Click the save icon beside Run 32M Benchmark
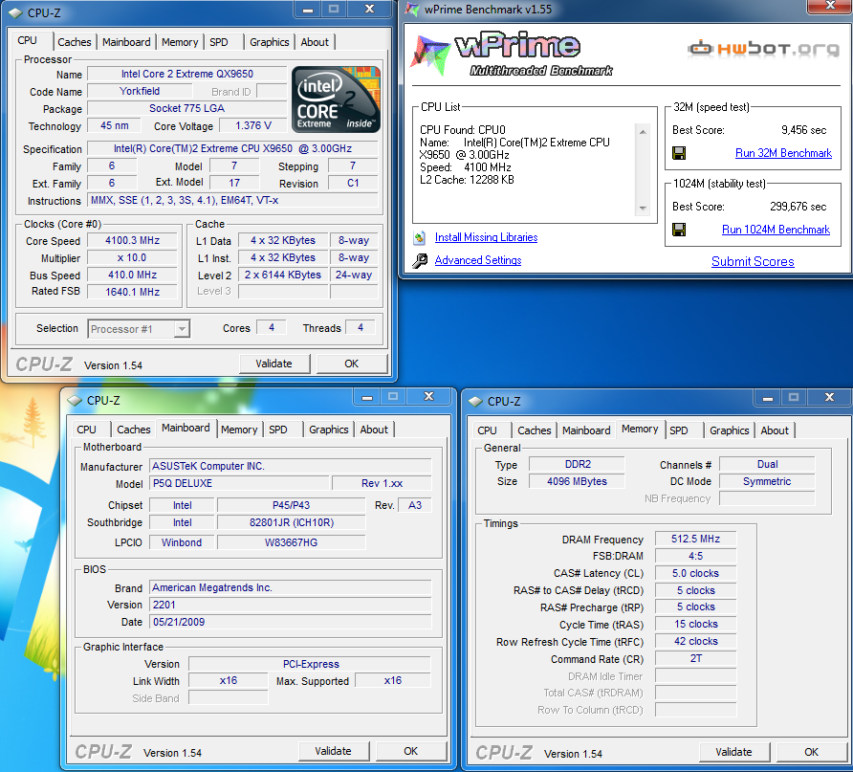Image resolution: width=853 pixels, height=772 pixels. [x=679, y=153]
